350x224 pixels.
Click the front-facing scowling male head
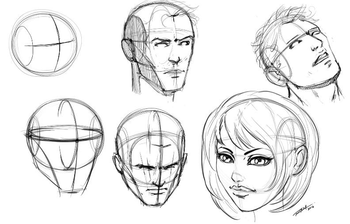(x=151, y=159)
